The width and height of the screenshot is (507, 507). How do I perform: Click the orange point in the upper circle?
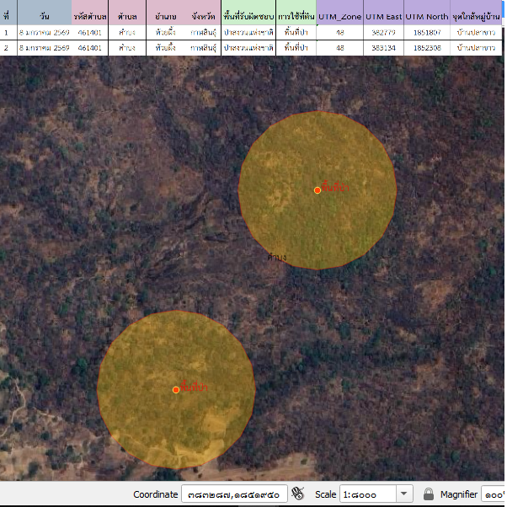tap(318, 190)
